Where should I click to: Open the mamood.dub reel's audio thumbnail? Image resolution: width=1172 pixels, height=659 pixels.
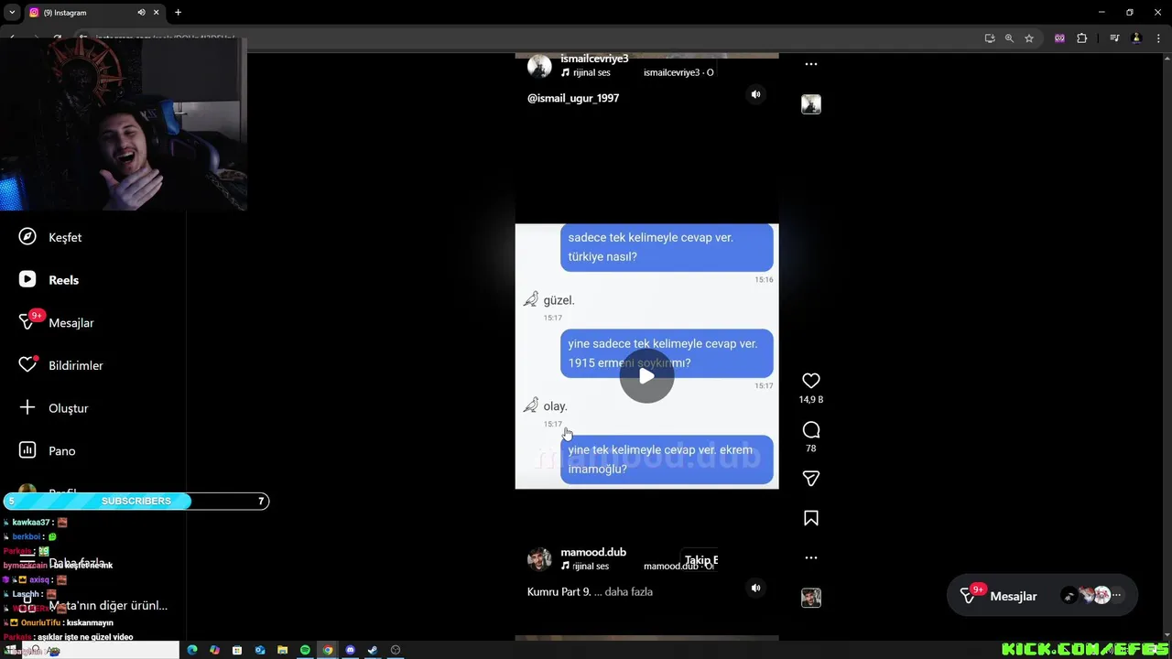[x=810, y=598]
